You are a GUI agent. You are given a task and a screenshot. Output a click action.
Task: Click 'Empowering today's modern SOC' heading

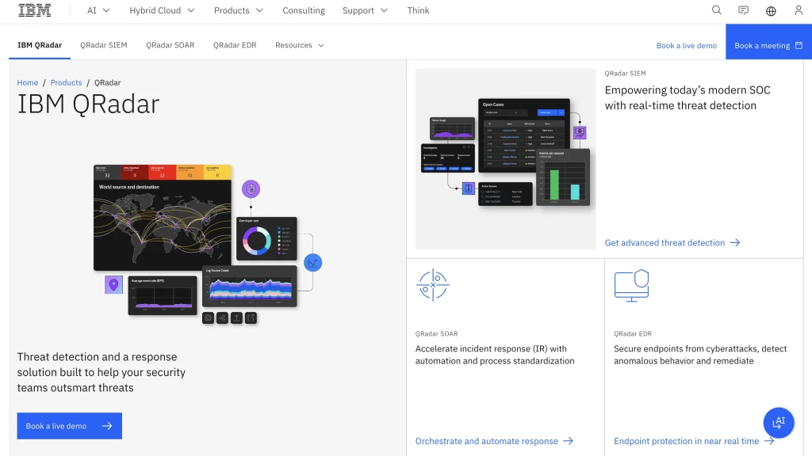coord(688,97)
